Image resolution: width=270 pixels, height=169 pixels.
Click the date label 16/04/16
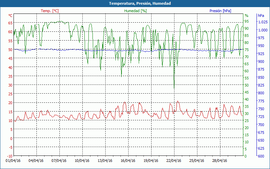[128, 161]
